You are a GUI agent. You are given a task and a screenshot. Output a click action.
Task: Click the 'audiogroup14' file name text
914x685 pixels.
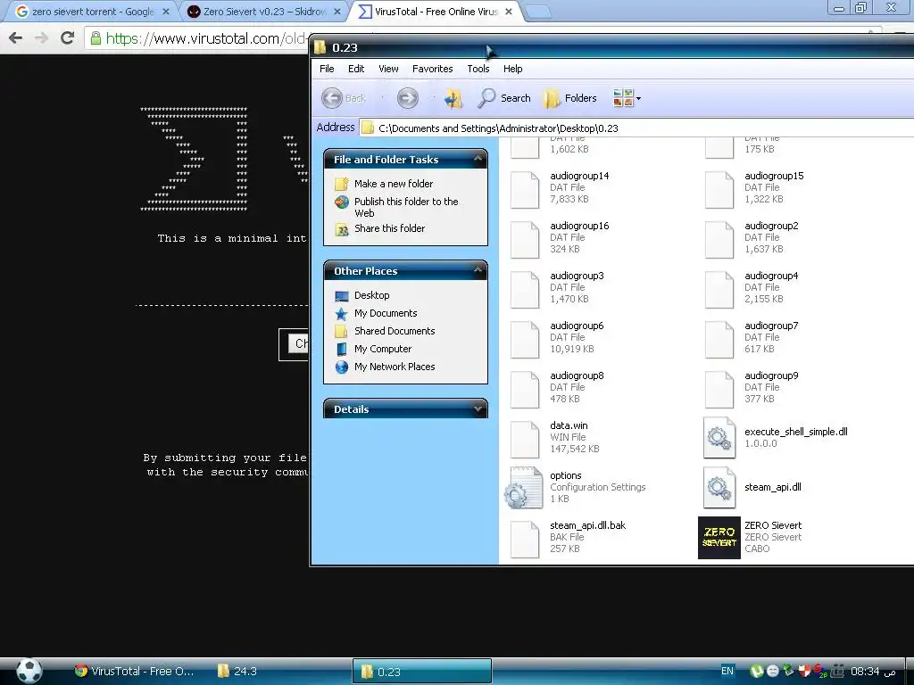579,176
